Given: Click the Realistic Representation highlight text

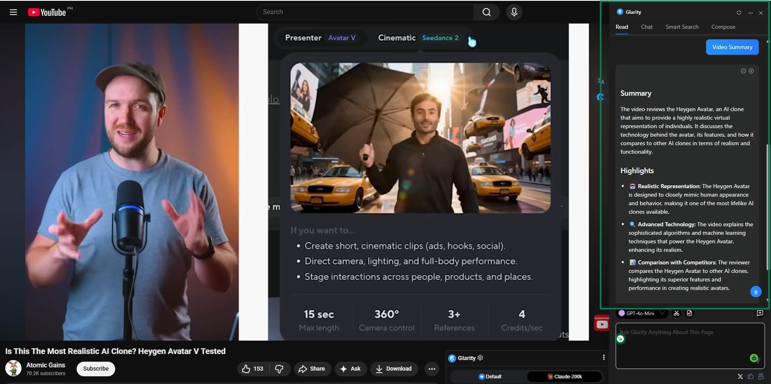Looking at the screenshot, I should pos(691,199).
